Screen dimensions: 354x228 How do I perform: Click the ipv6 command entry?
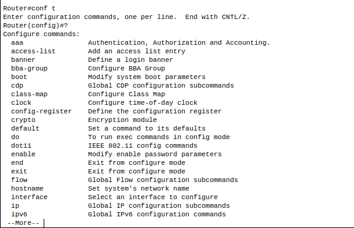19,215
